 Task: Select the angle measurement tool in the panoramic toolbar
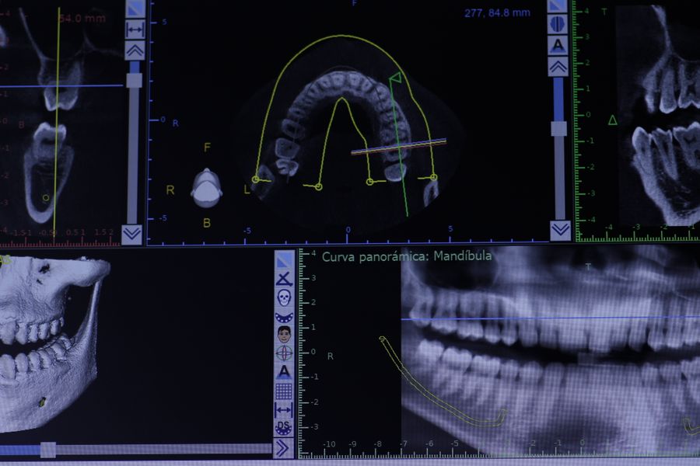click(x=284, y=278)
